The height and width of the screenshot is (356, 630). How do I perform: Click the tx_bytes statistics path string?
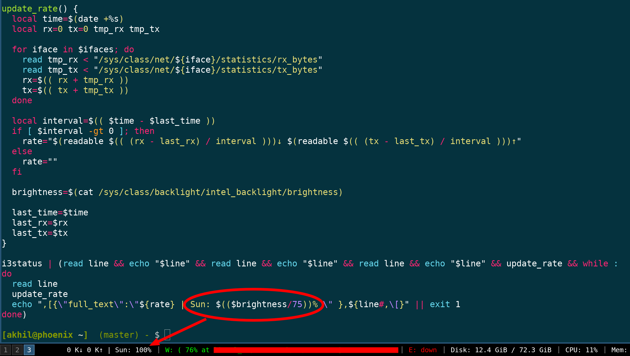click(208, 70)
